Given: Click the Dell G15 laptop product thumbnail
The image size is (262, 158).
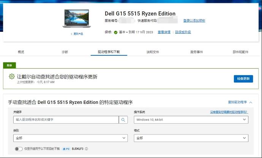Looking at the screenshot, I should click(77, 19).
